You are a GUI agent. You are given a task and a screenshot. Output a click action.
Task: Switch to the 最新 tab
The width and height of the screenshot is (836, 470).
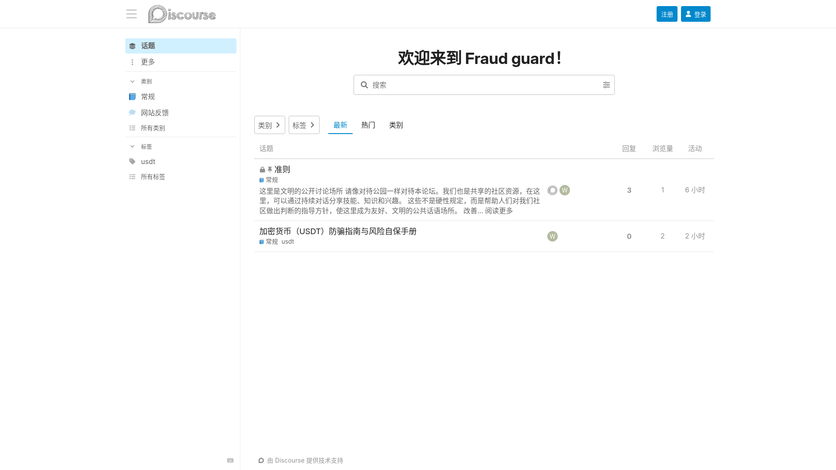[x=340, y=125]
